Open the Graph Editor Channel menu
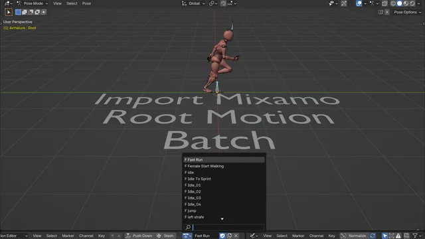425x239 pixels. pos(316,236)
